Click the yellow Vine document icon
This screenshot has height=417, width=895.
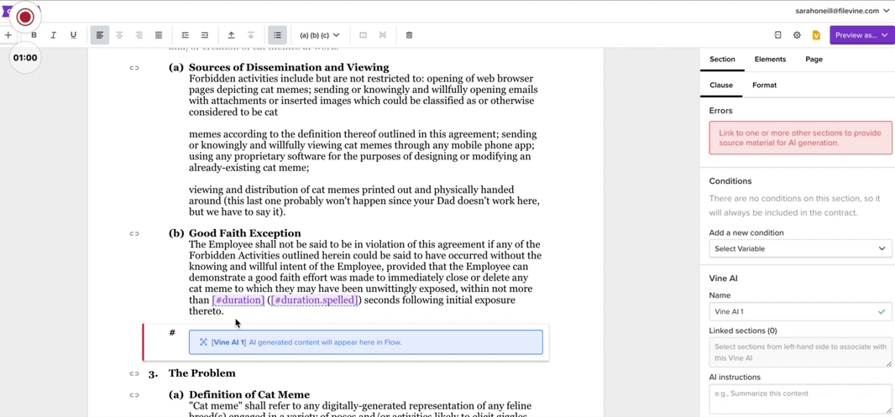[816, 35]
